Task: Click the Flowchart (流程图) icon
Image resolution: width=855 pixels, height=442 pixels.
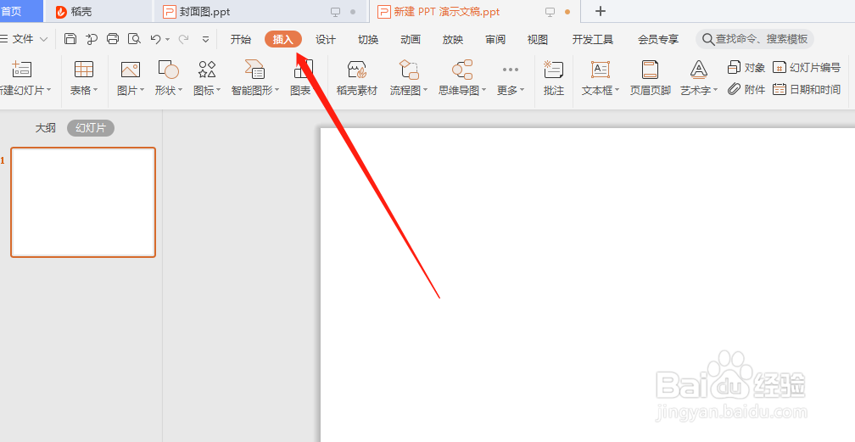Action: coord(409,70)
